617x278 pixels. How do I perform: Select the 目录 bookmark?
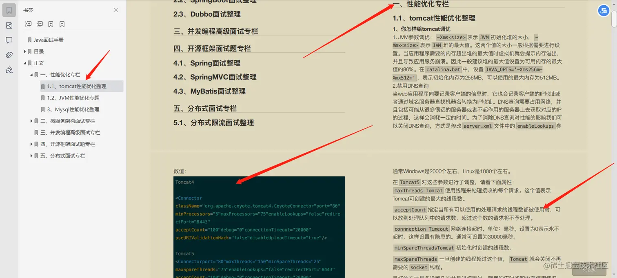coord(39,51)
